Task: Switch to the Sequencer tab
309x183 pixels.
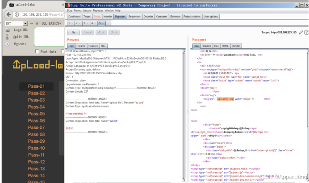Action: (134, 17)
